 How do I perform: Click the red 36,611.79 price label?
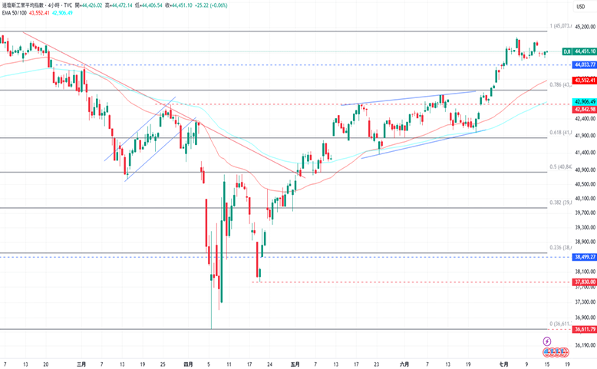point(585,329)
